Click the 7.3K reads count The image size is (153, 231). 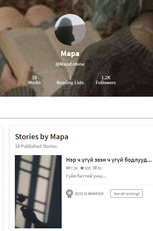coord(74,168)
